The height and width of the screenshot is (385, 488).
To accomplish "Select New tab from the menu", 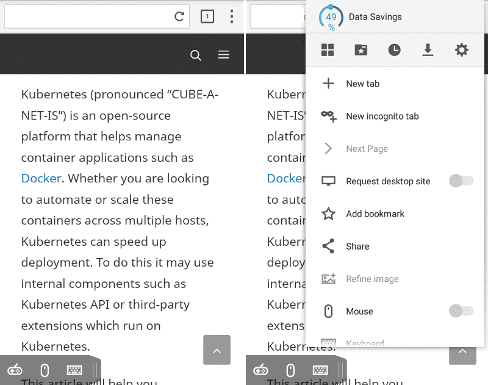I will click(363, 84).
